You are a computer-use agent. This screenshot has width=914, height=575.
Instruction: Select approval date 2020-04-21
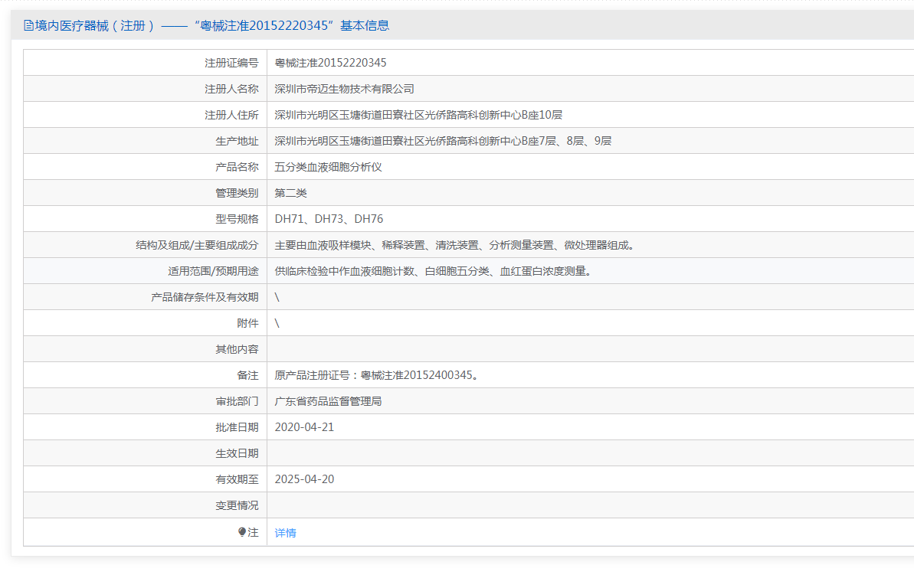[x=304, y=427]
